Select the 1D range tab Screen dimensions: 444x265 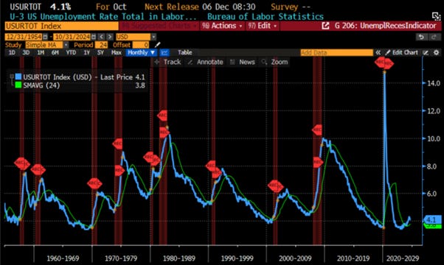pos(12,52)
